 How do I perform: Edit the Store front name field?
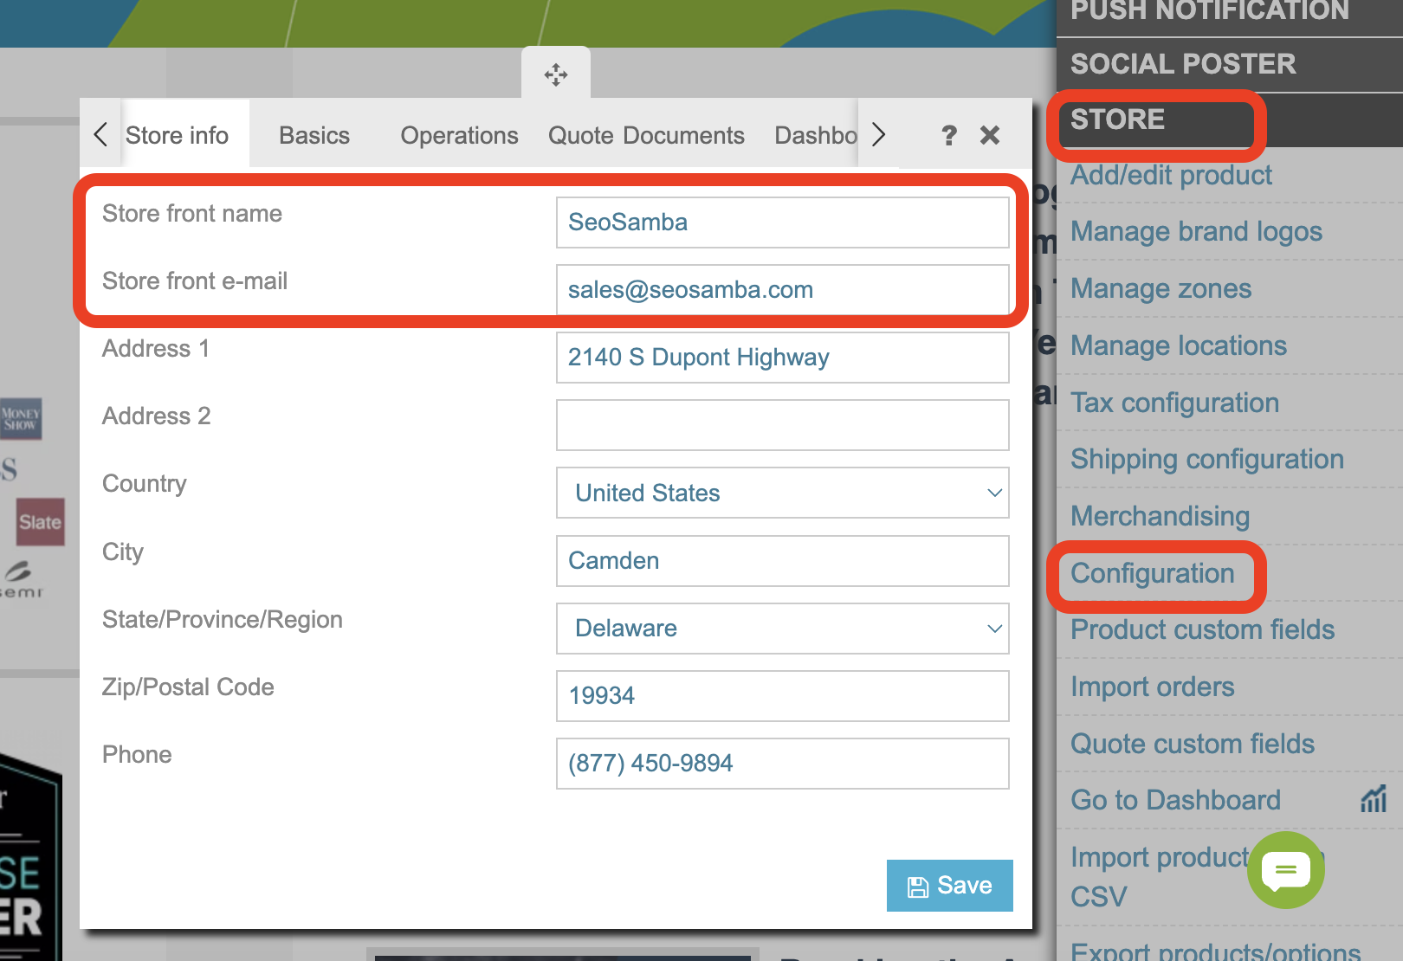point(783,223)
